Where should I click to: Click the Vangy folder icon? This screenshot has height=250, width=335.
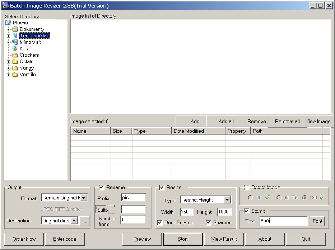click(x=15, y=68)
